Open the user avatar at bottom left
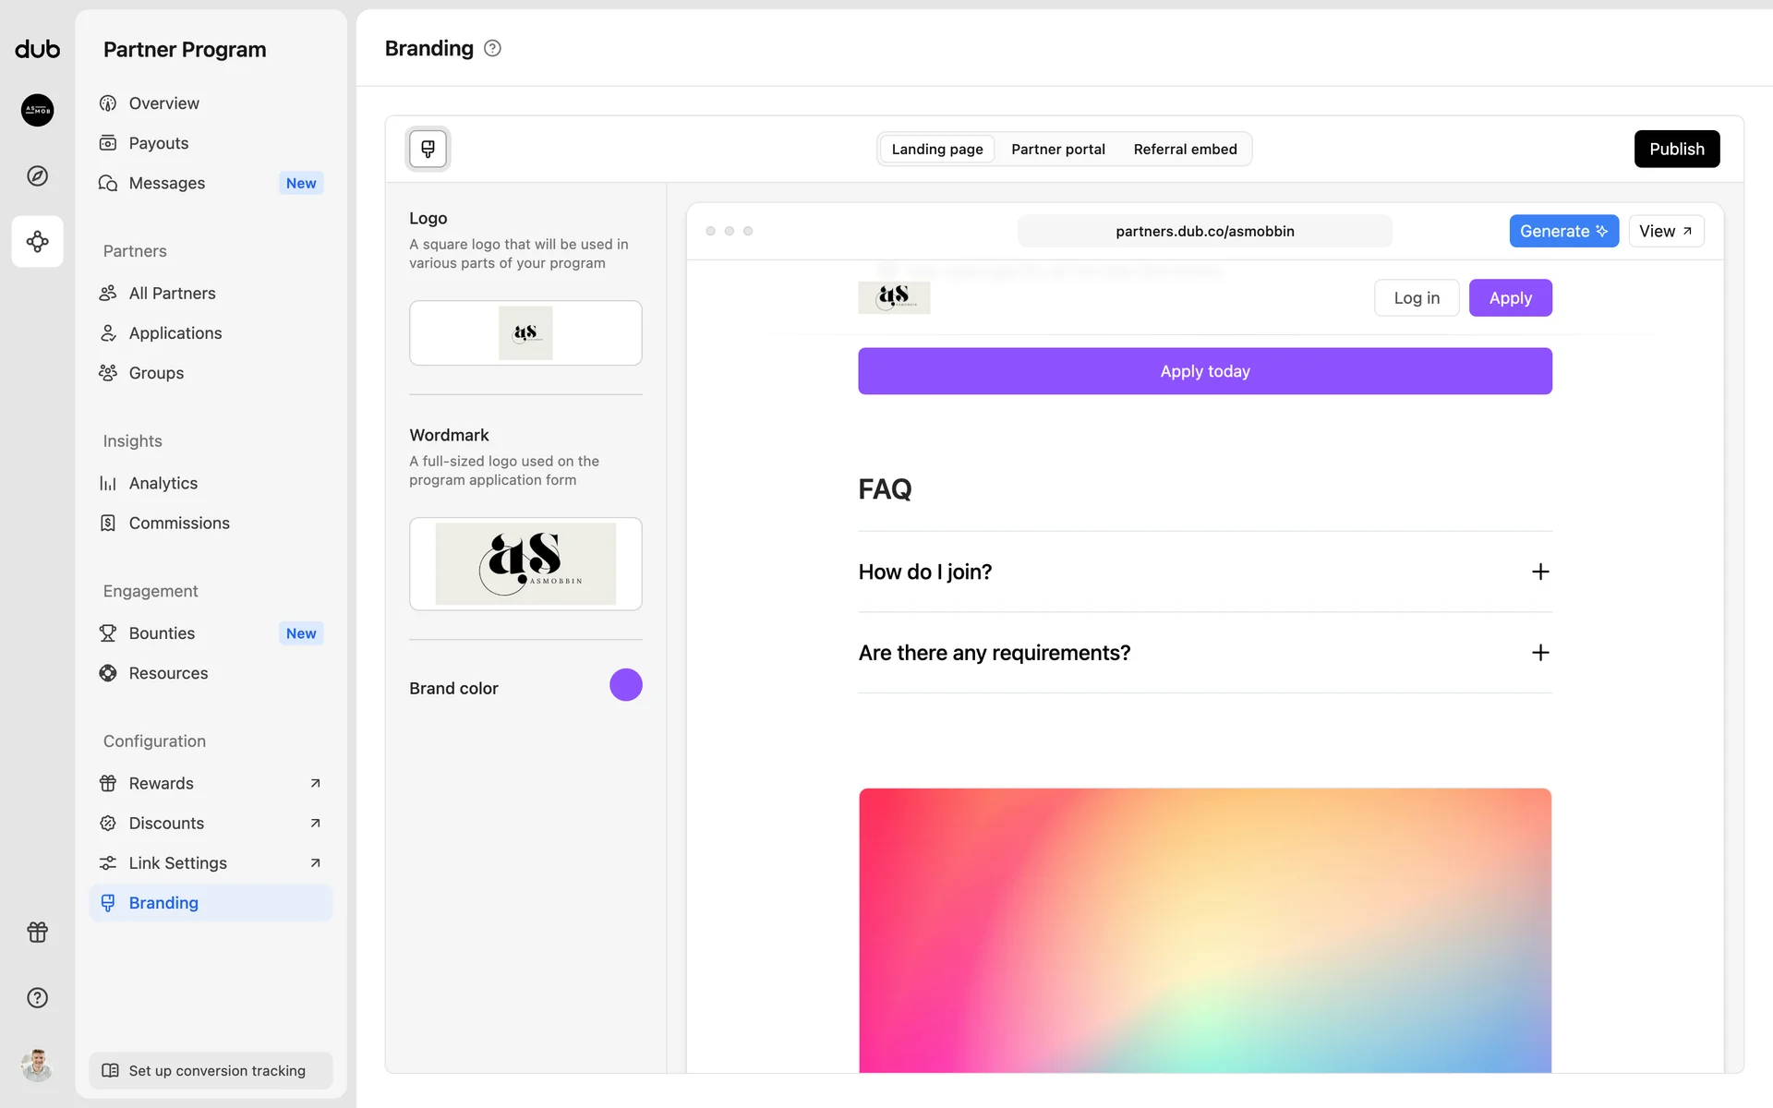The image size is (1773, 1108). click(37, 1065)
